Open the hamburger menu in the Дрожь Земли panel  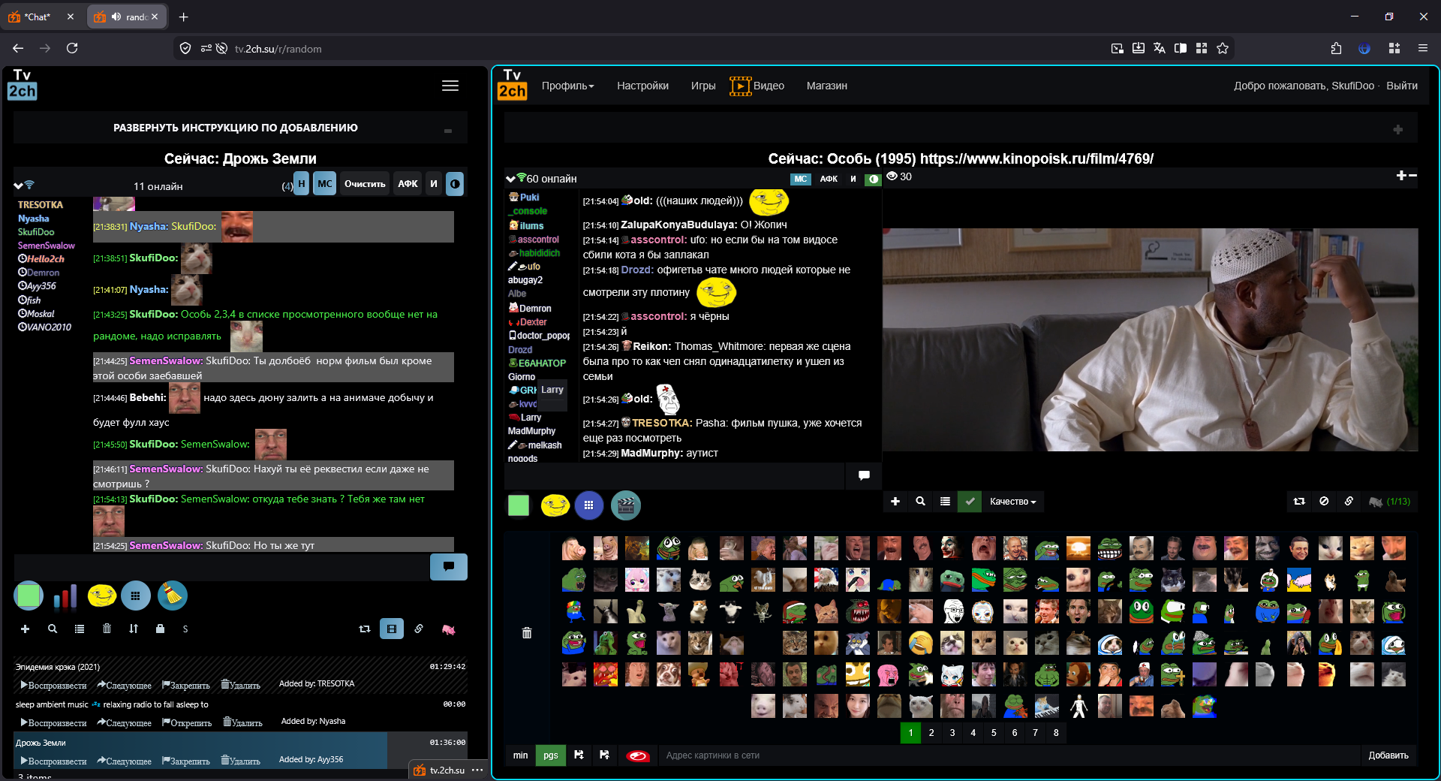coord(450,86)
